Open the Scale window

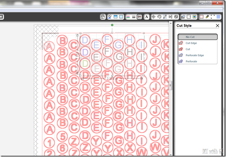click(165, 17)
